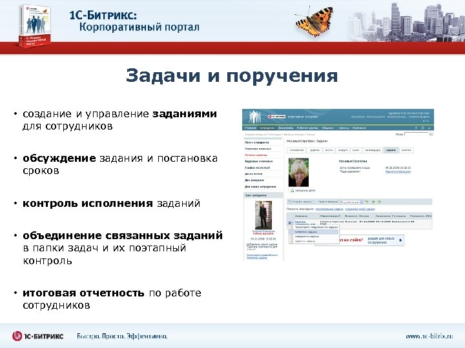This screenshot has height=348, width=465.
Task: Click the first small icon right of Компания
Action: pyautogui.click(x=416, y=128)
